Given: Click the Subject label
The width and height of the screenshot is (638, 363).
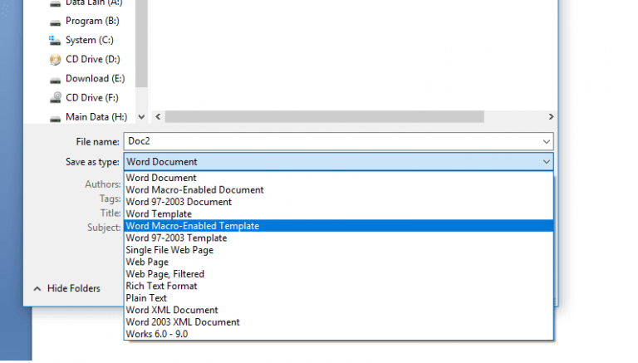Looking at the screenshot, I should [104, 228].
